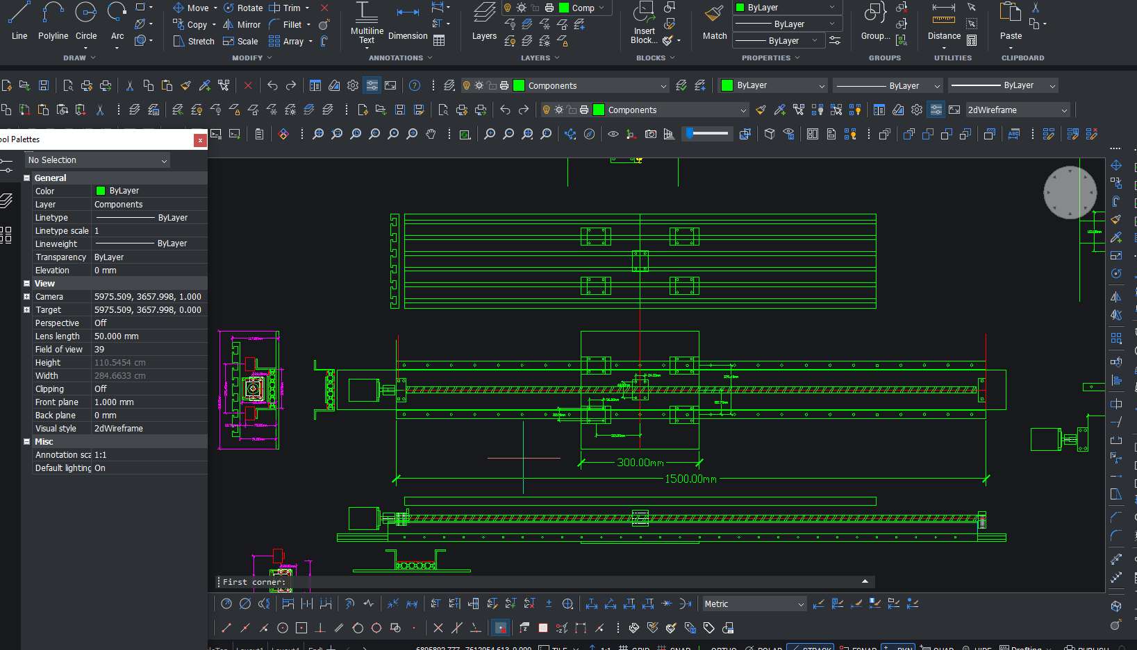
Task: Click the Stretch button in Modify
Action: point(194,42)
